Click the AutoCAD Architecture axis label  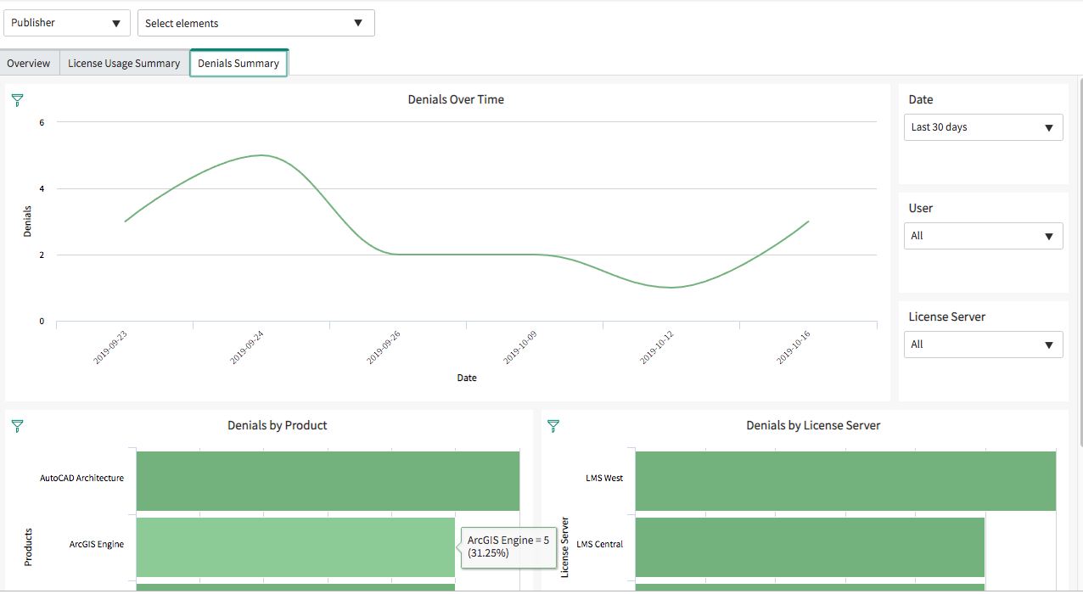tap(81, 479)
